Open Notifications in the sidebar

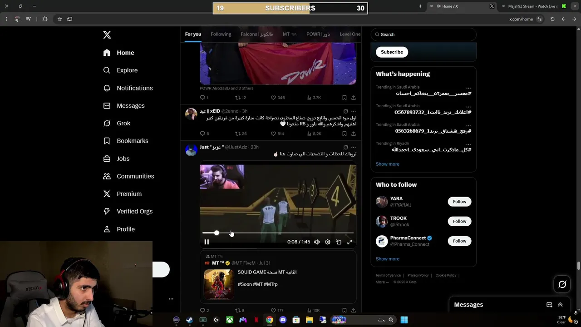click(128, 88)
